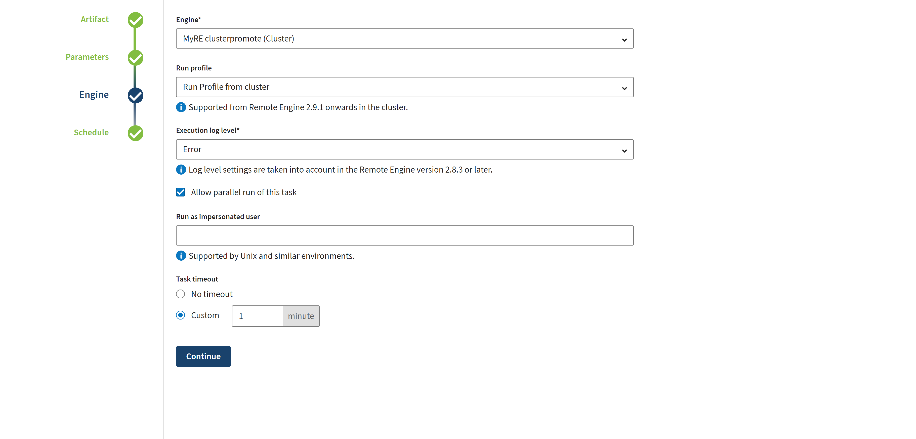Viewport: 916px width, 439px height.
Task: Expand the Run profile dropdown
Action: (404, 87)
